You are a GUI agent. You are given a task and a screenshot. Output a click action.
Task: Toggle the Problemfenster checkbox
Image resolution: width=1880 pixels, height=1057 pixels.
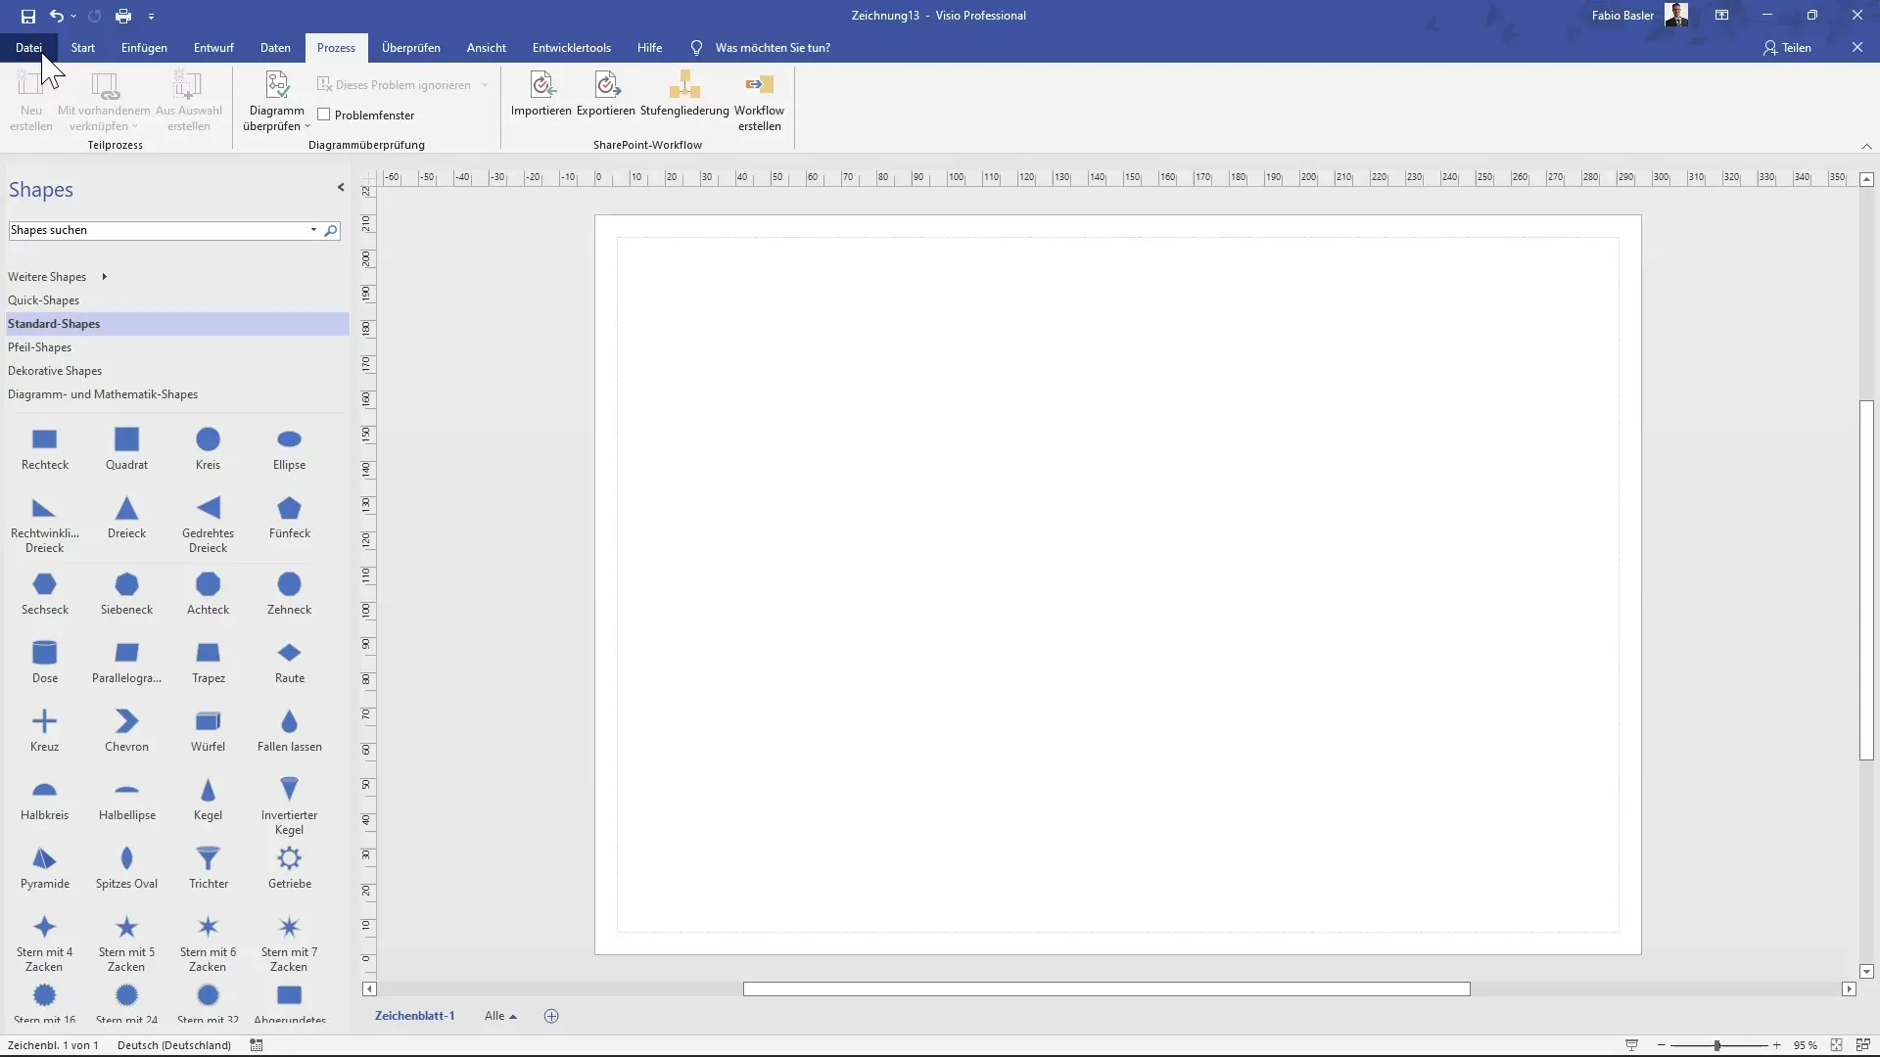click(x=324, y=115)
